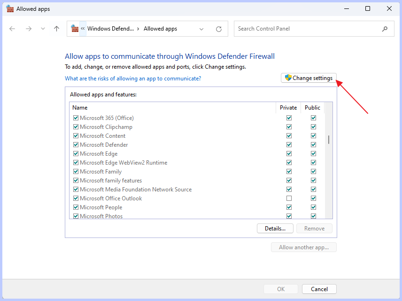Select the Microsoft Edge WebView2 Runtime row text
The height and width of the screenshot is (301, 402).
[124, 163]
